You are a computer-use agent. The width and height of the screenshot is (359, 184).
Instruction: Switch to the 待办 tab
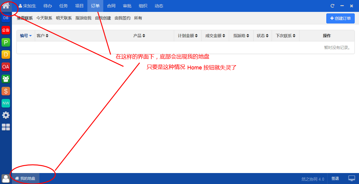point(48,6)
